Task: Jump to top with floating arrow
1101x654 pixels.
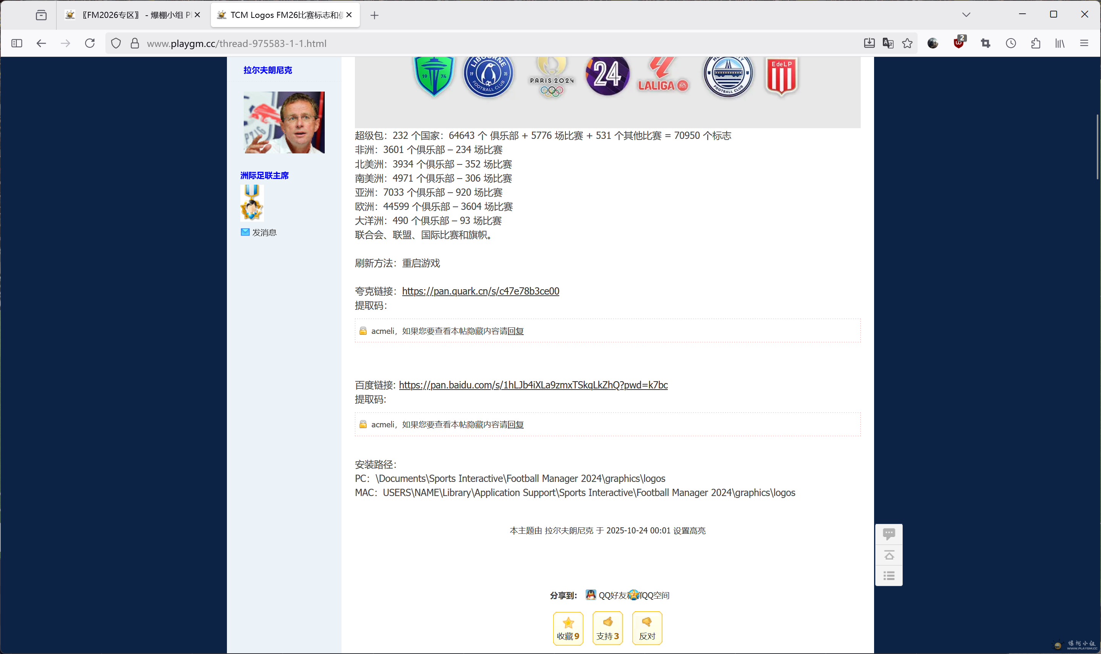Action: point(889,555)
